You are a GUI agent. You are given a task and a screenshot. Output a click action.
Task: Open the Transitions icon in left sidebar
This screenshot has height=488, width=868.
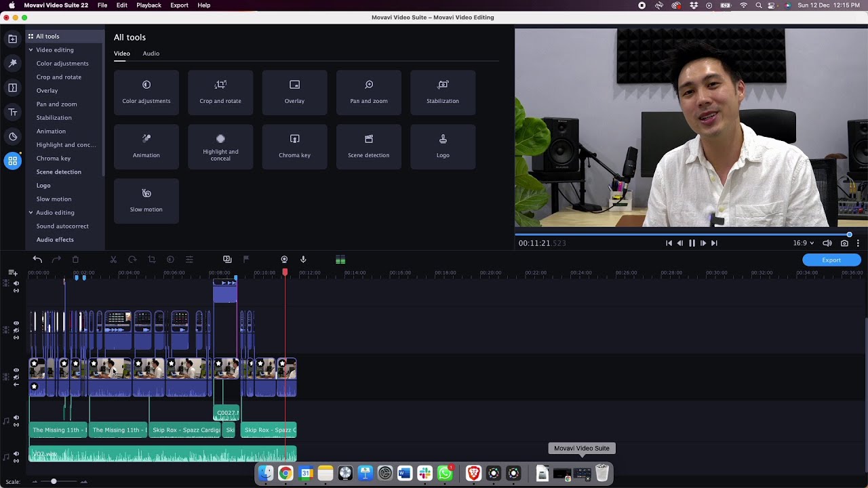(12, 87)
